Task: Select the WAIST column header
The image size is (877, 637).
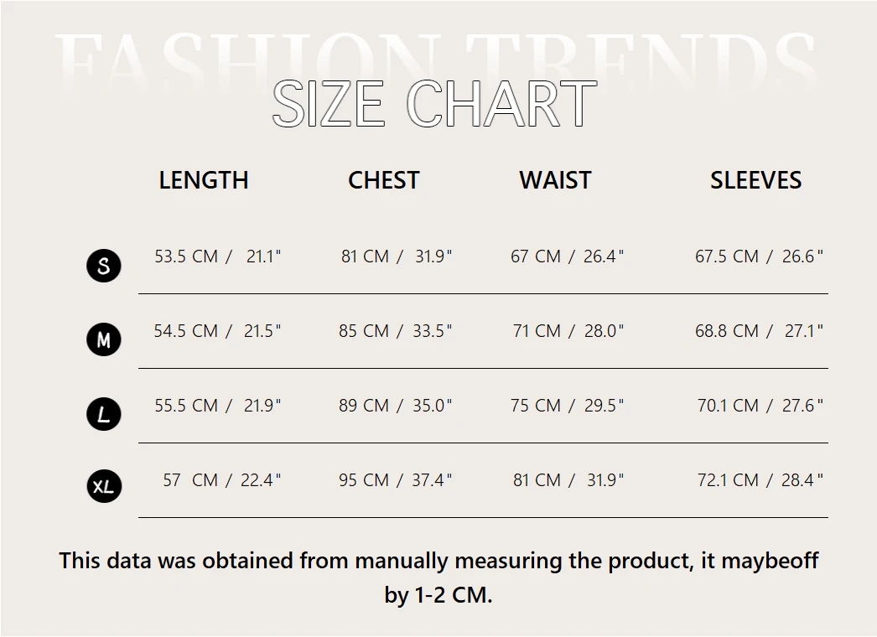Action: tap(555, 180)
